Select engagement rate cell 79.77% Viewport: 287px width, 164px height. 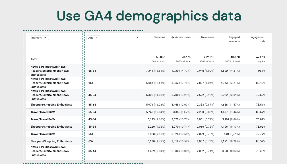click(261, 134)
